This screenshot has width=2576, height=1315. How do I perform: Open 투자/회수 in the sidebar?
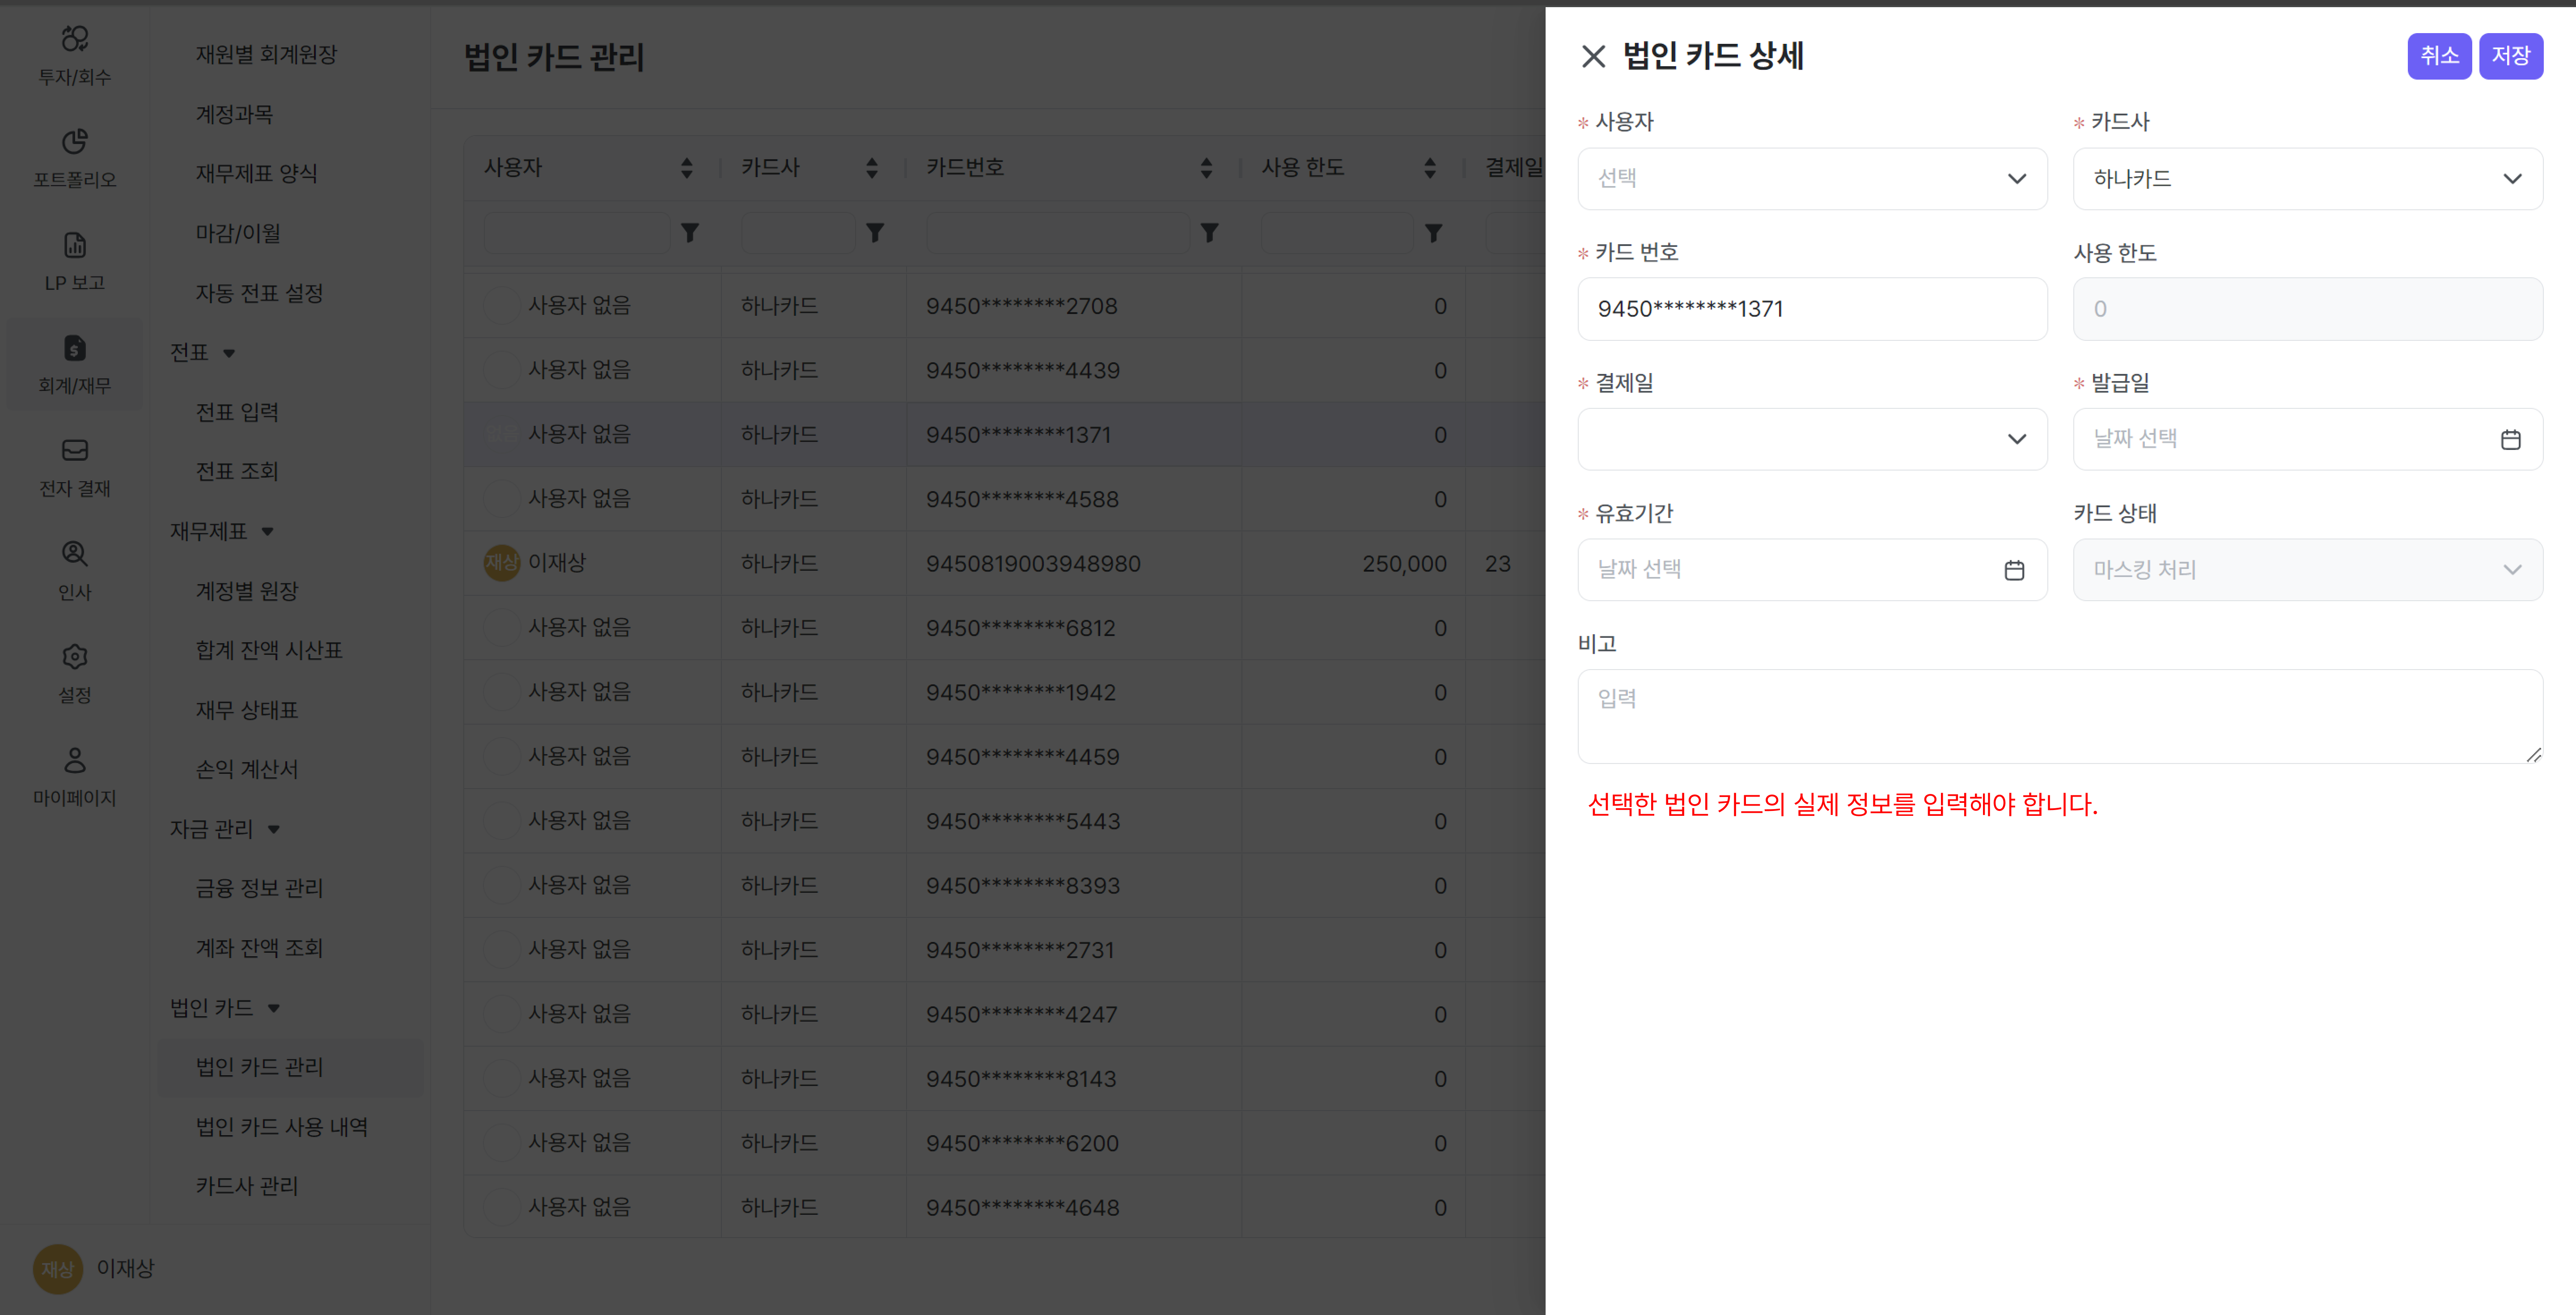pos(75,56)
